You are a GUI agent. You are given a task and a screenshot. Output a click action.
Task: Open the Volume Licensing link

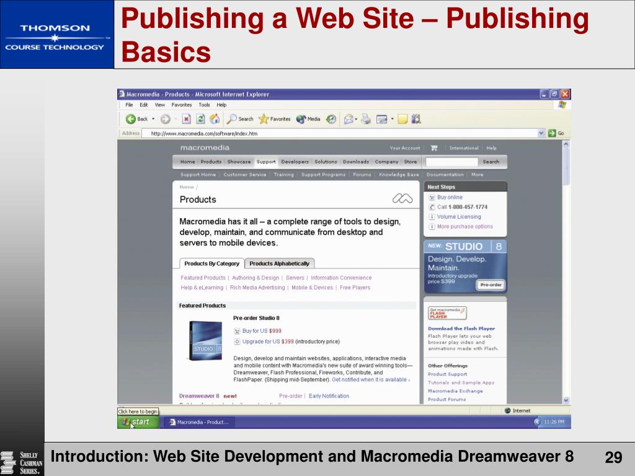click(x=459, y=217)
